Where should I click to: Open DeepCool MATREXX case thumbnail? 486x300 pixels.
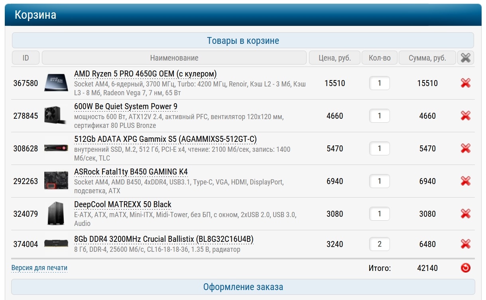coord(57,214)
